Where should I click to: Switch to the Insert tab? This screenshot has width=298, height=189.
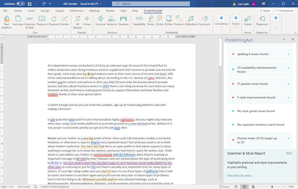(x=31, y=11)
